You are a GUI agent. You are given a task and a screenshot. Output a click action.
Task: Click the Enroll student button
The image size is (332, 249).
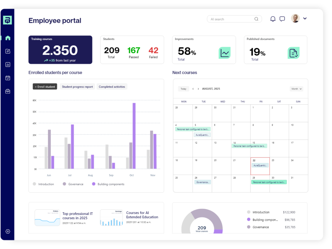tap(45, 87)
